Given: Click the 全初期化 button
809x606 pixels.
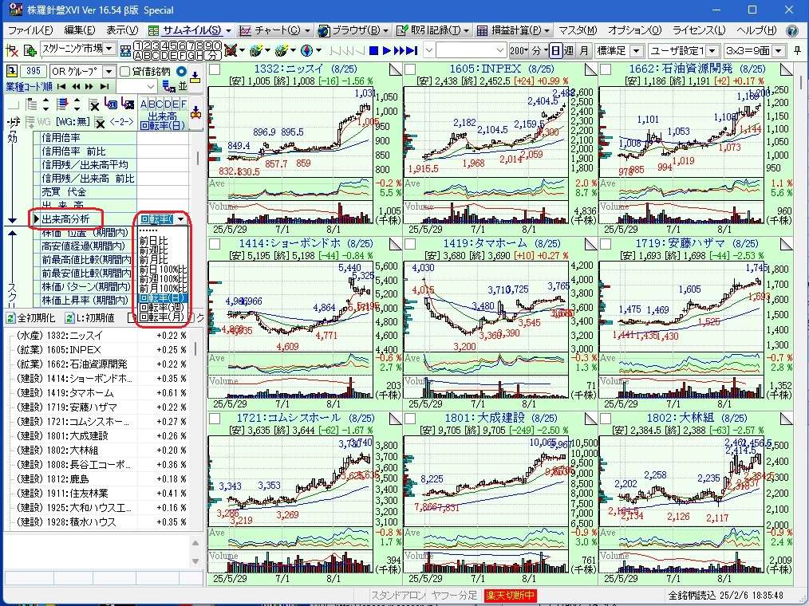Looking at the screenshot, I should (x=31, y=317).
